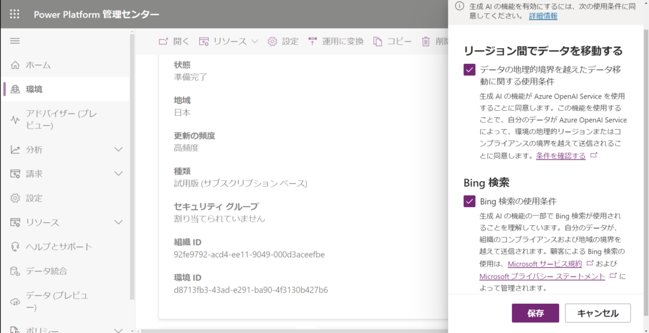Screen dimensions: 649x333
Task: Click the ヘルプとサポート headset icon
Action: [x=15, y=246]
